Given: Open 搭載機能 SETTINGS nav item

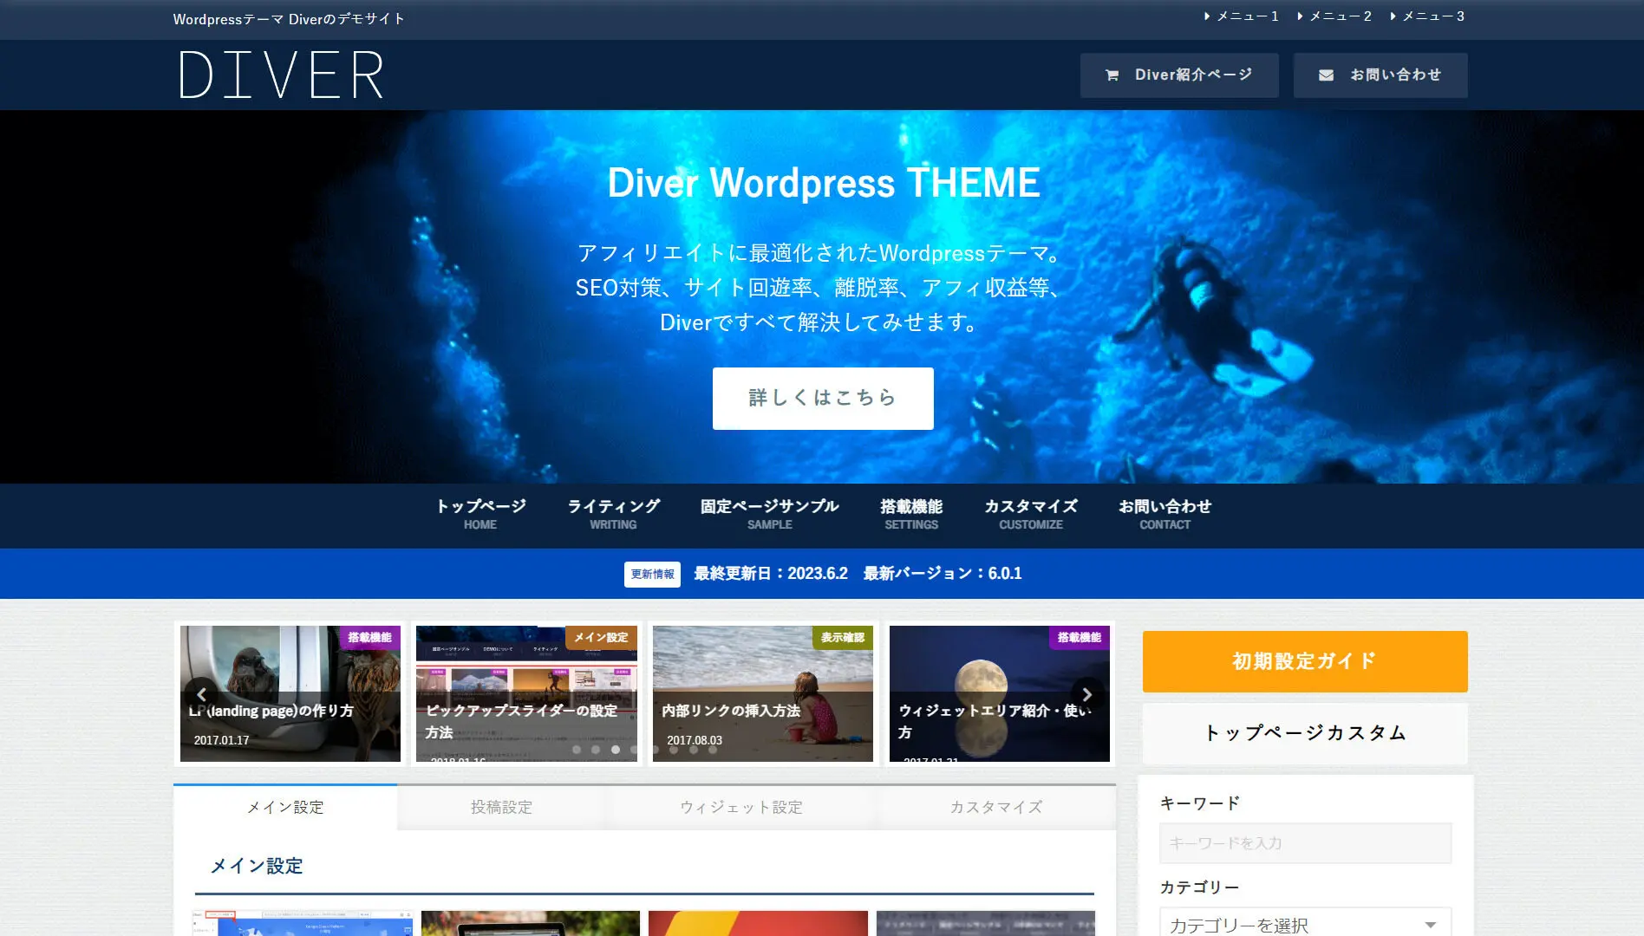Looking at the screenshot, I should [911, 514].
